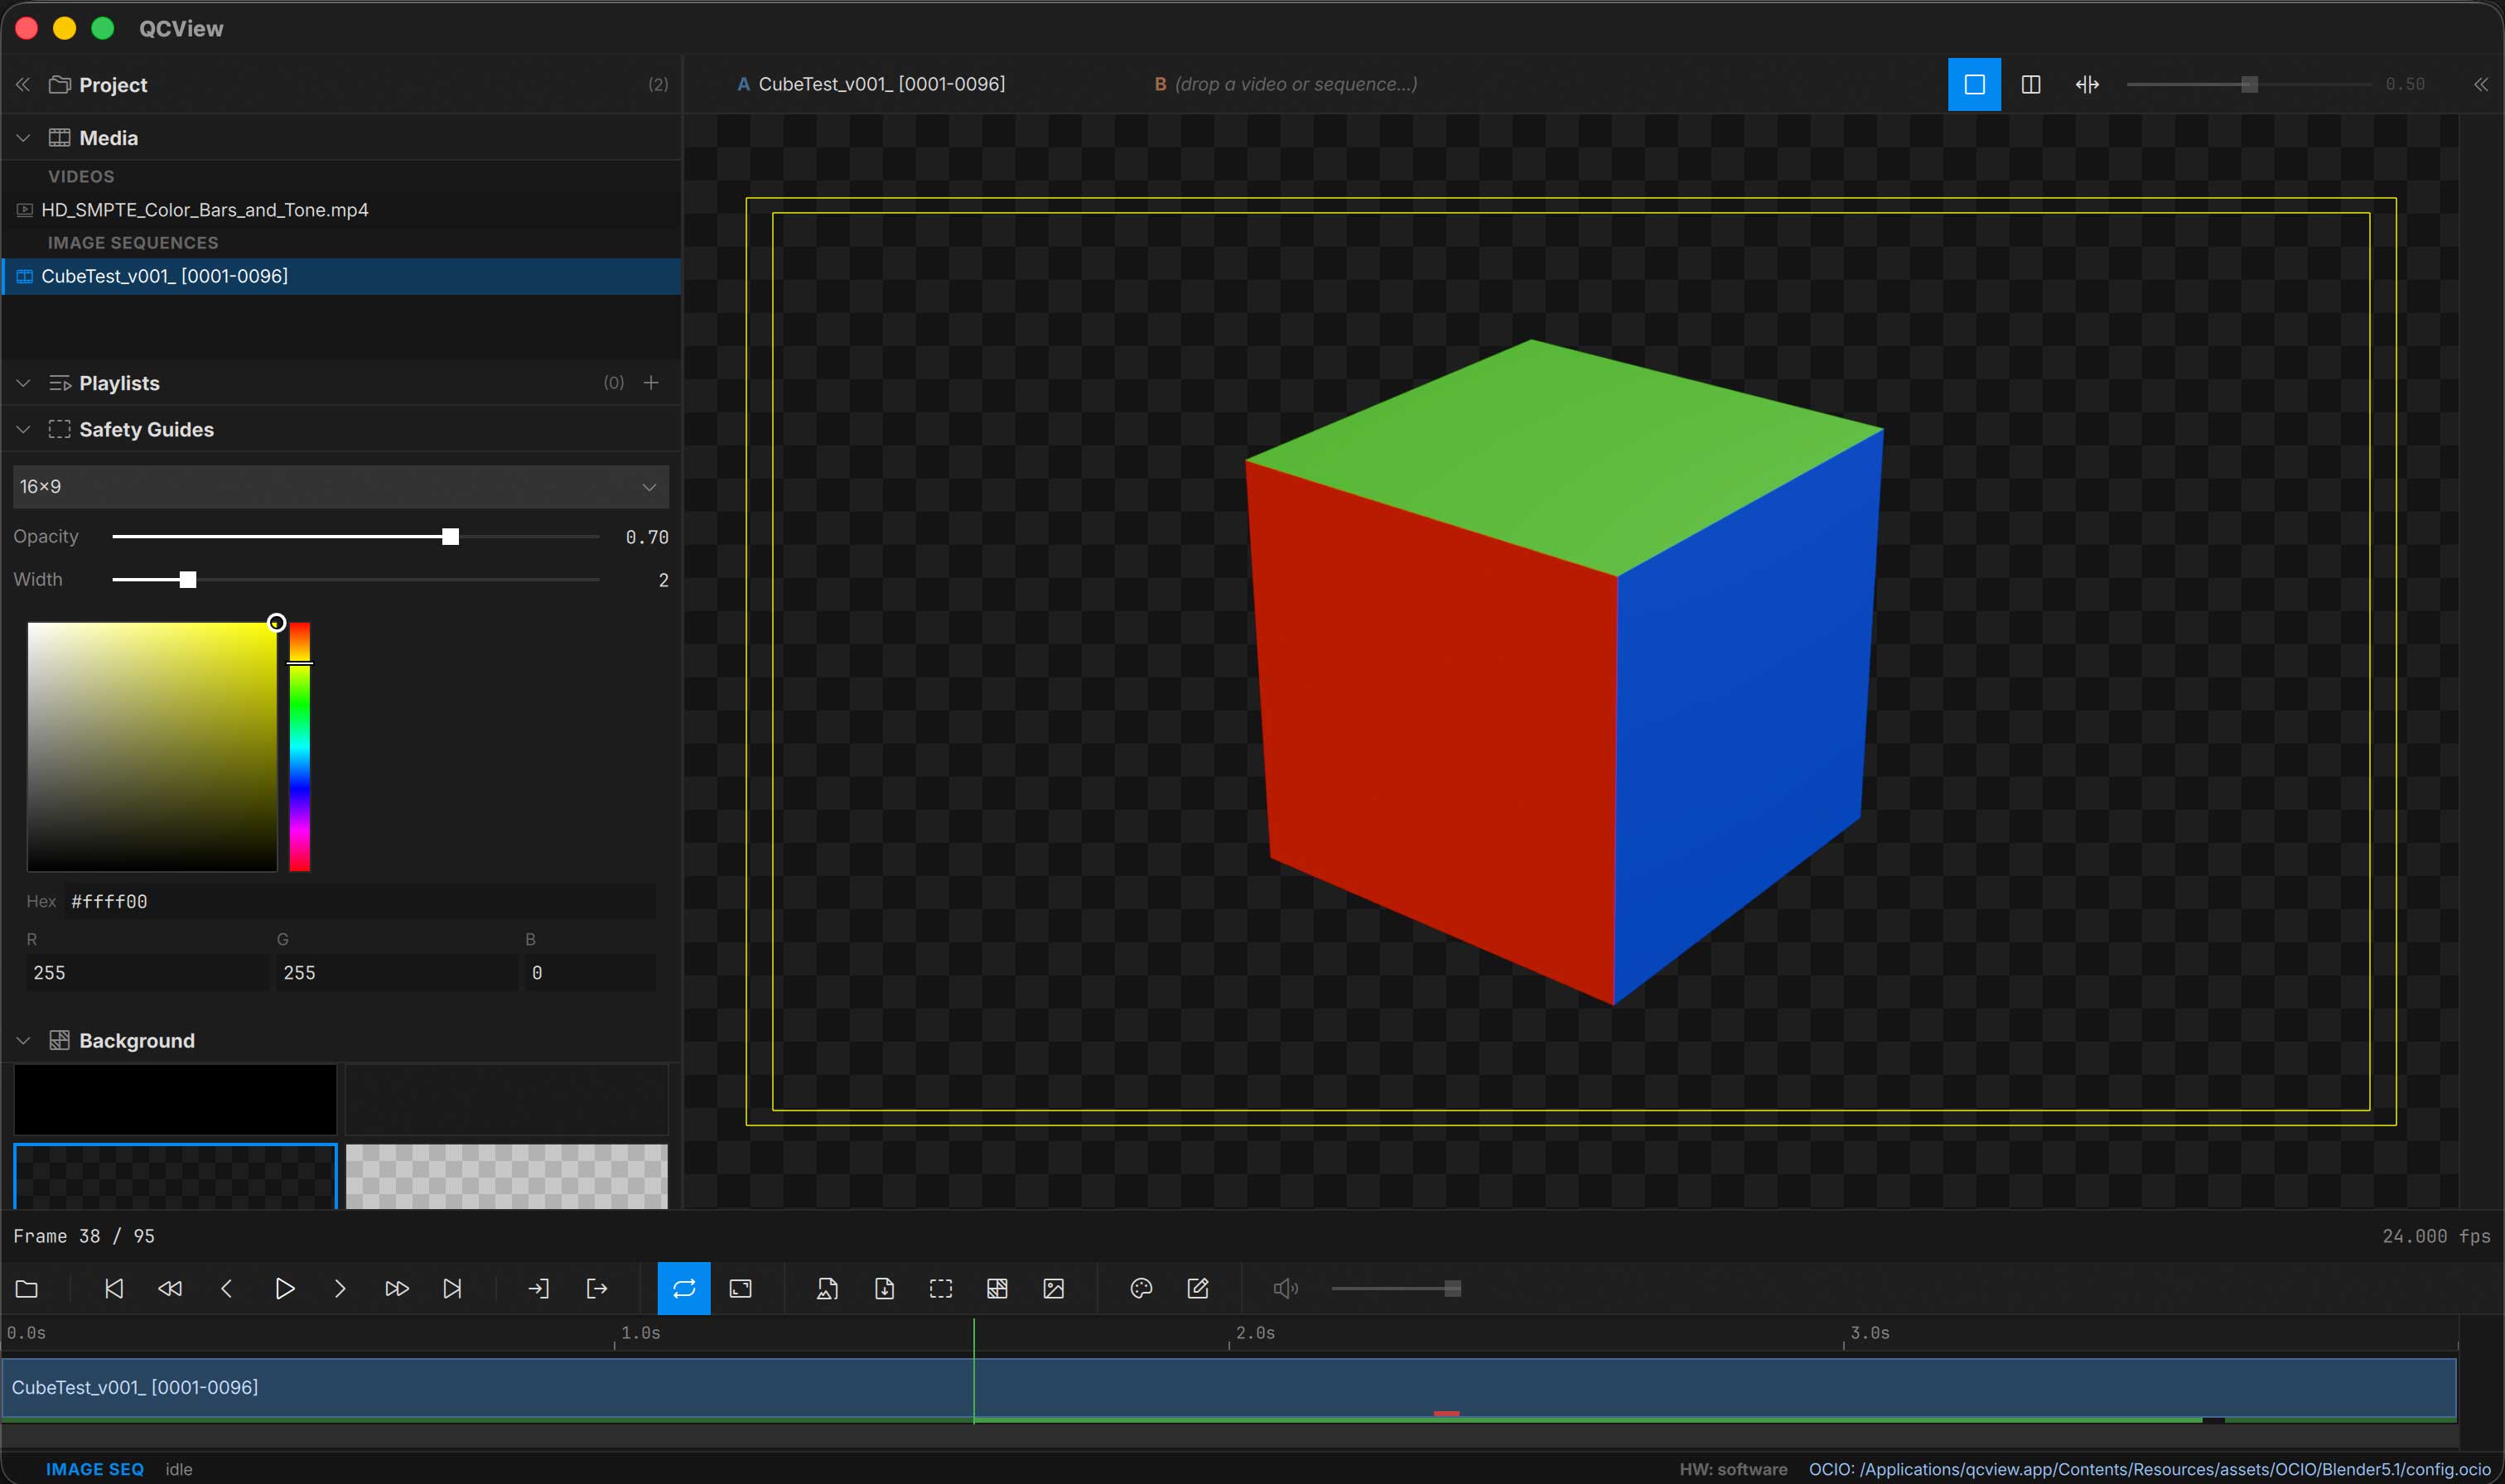Click the G value 255 field

(x=396, y=972)
